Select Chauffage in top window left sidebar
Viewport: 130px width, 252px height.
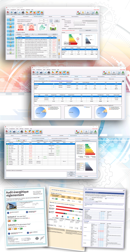pyautogui.click(x=10, y=42)
